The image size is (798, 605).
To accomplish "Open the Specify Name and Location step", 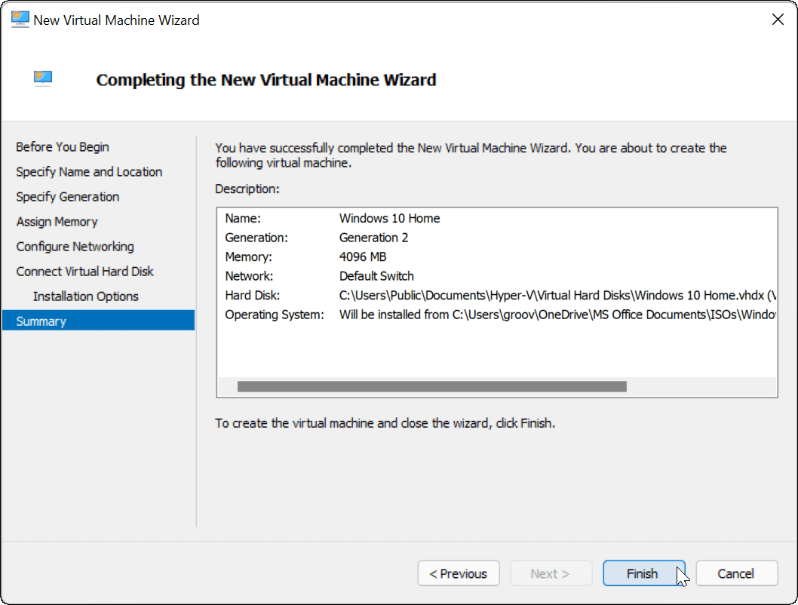I will click(x=89, y=172).
